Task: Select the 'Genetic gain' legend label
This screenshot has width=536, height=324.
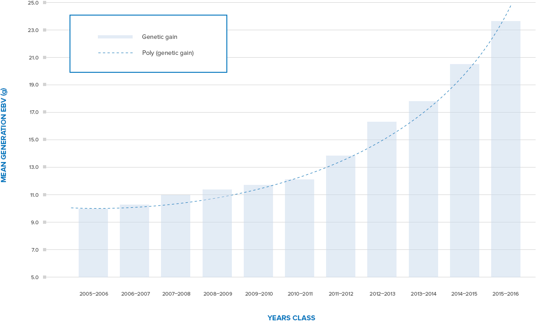Action: (x=159, y=37)
